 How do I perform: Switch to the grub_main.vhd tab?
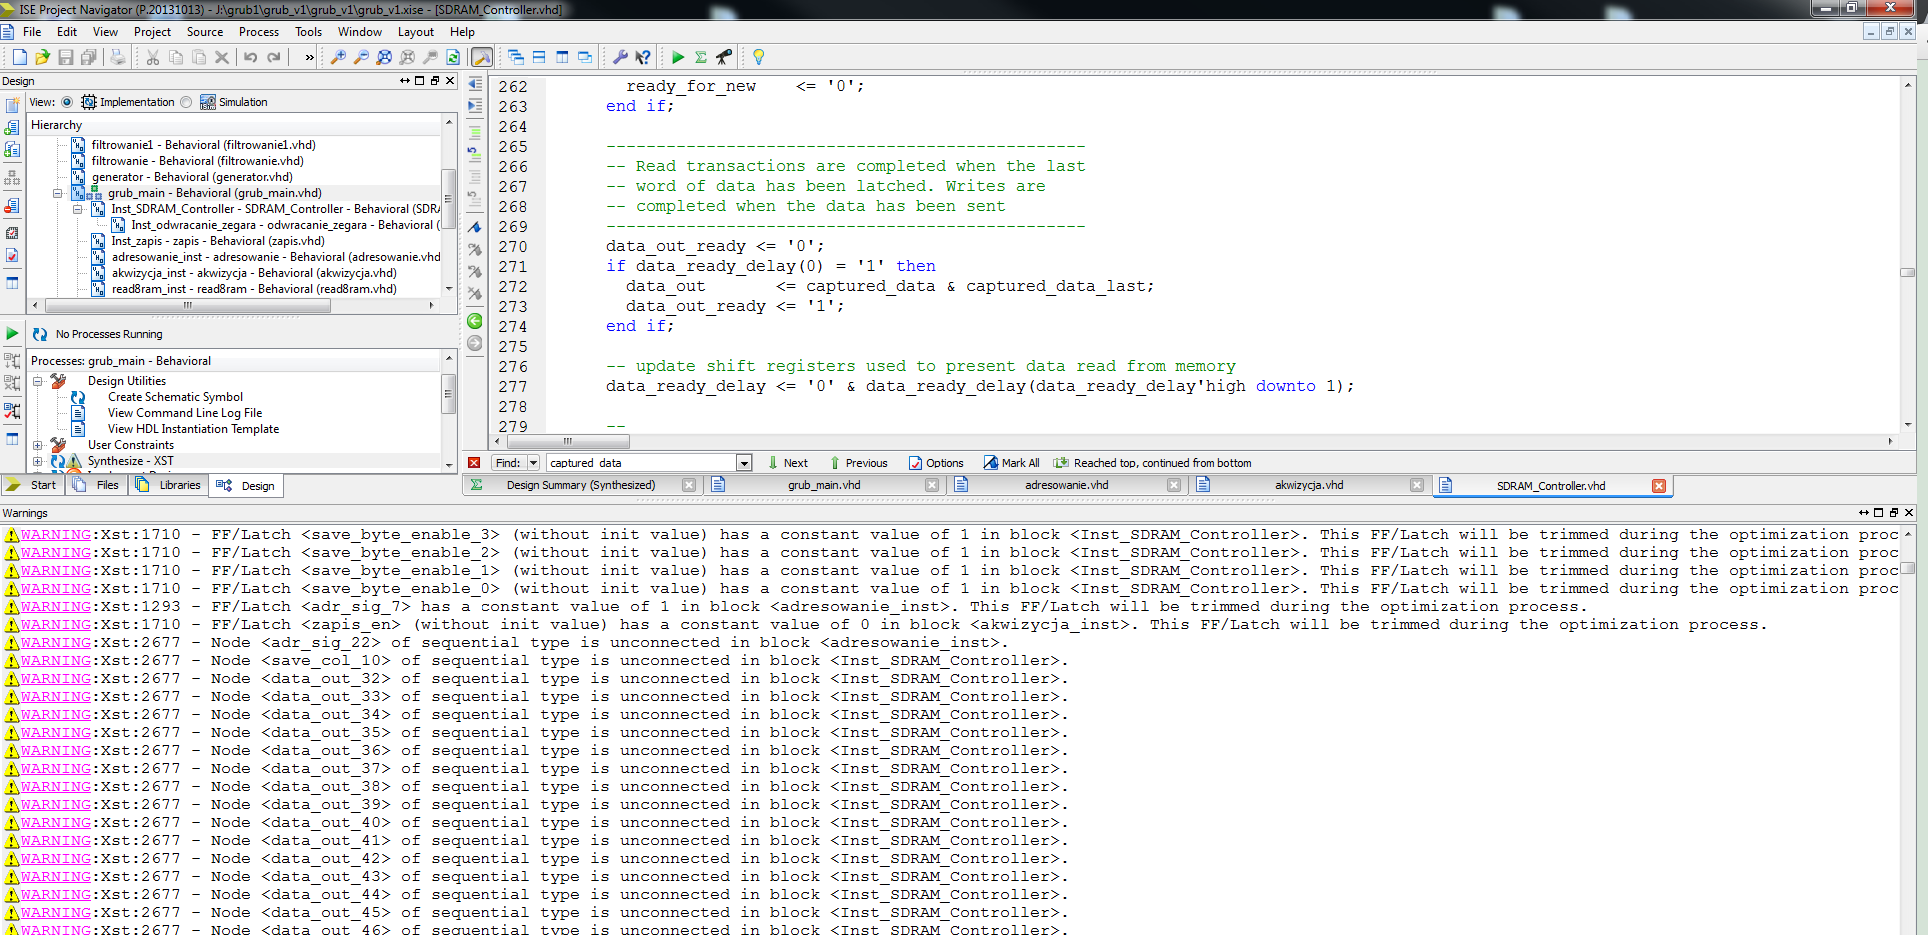(x=824, y=485)
